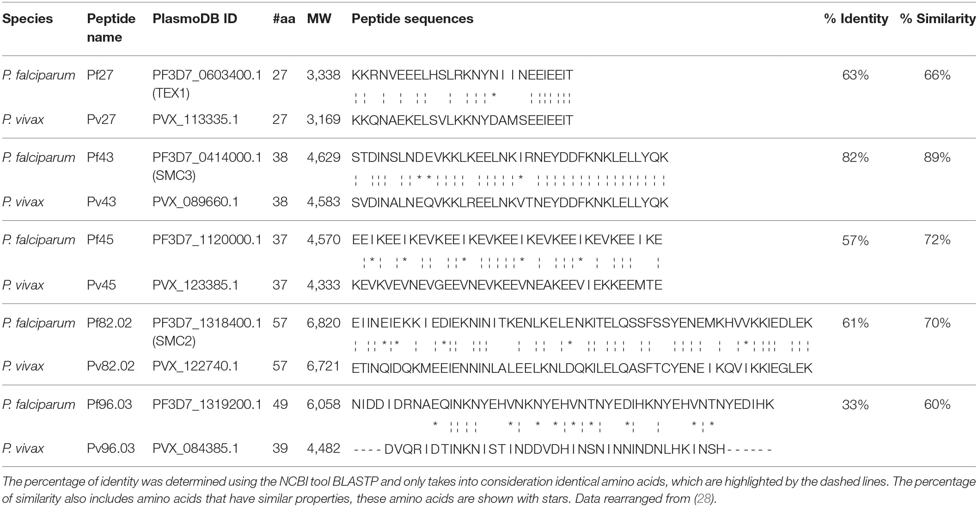978x507 pixels.
Task: Click the PlasmoDB ID column header
Action: click(195, 19)
